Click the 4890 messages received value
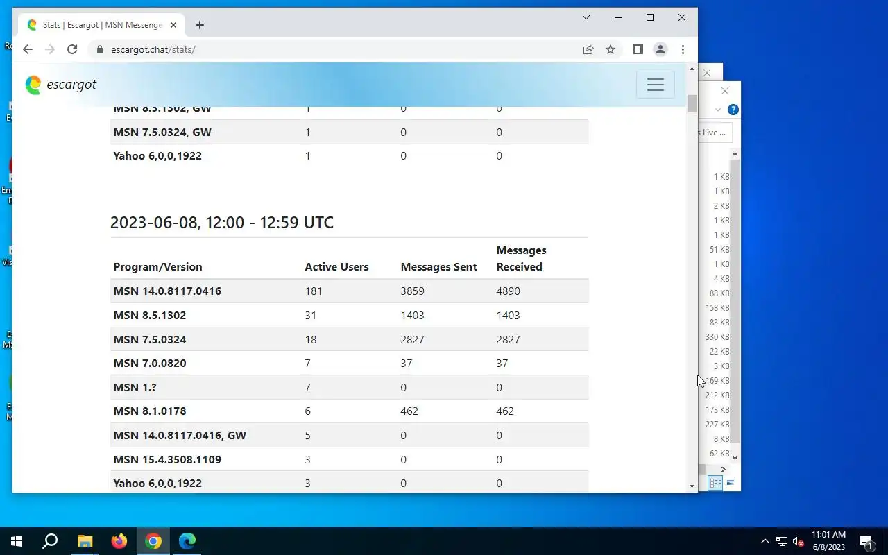The image size is (888, 555). (508, 291)
